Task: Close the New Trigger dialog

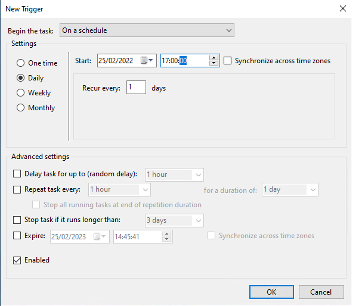Action: [343, 9]
